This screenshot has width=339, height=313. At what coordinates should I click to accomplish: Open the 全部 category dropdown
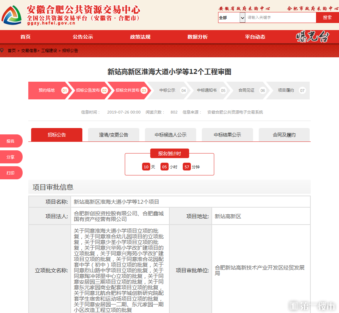click(x=228, y=17)
